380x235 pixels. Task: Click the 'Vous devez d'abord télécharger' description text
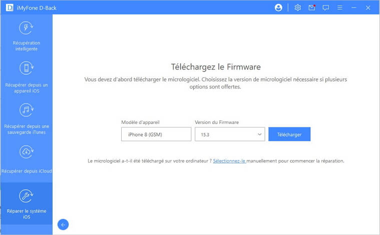coord(216,83)
